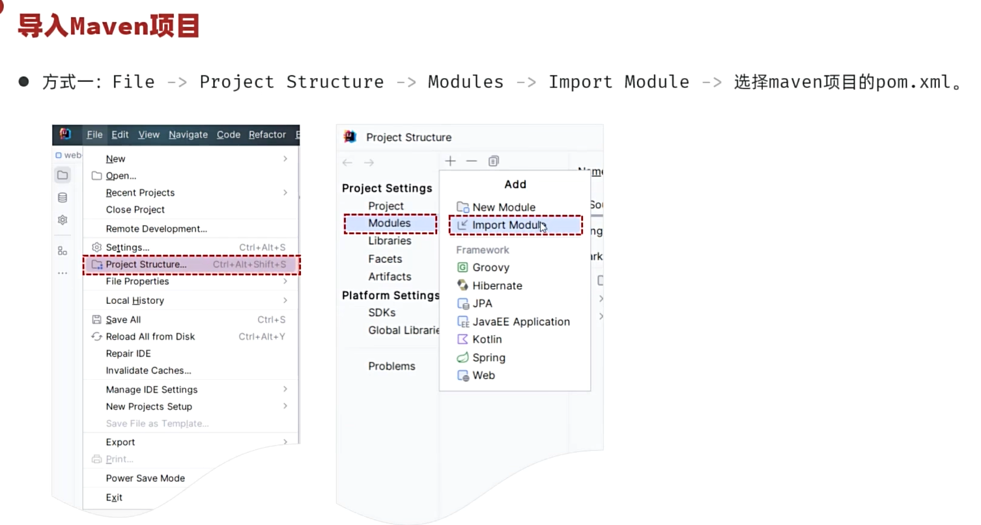This screenshot has width=981, height=525.
Task: Expand the Recent Projects submenu arrow
Action: tap(285, 192)
